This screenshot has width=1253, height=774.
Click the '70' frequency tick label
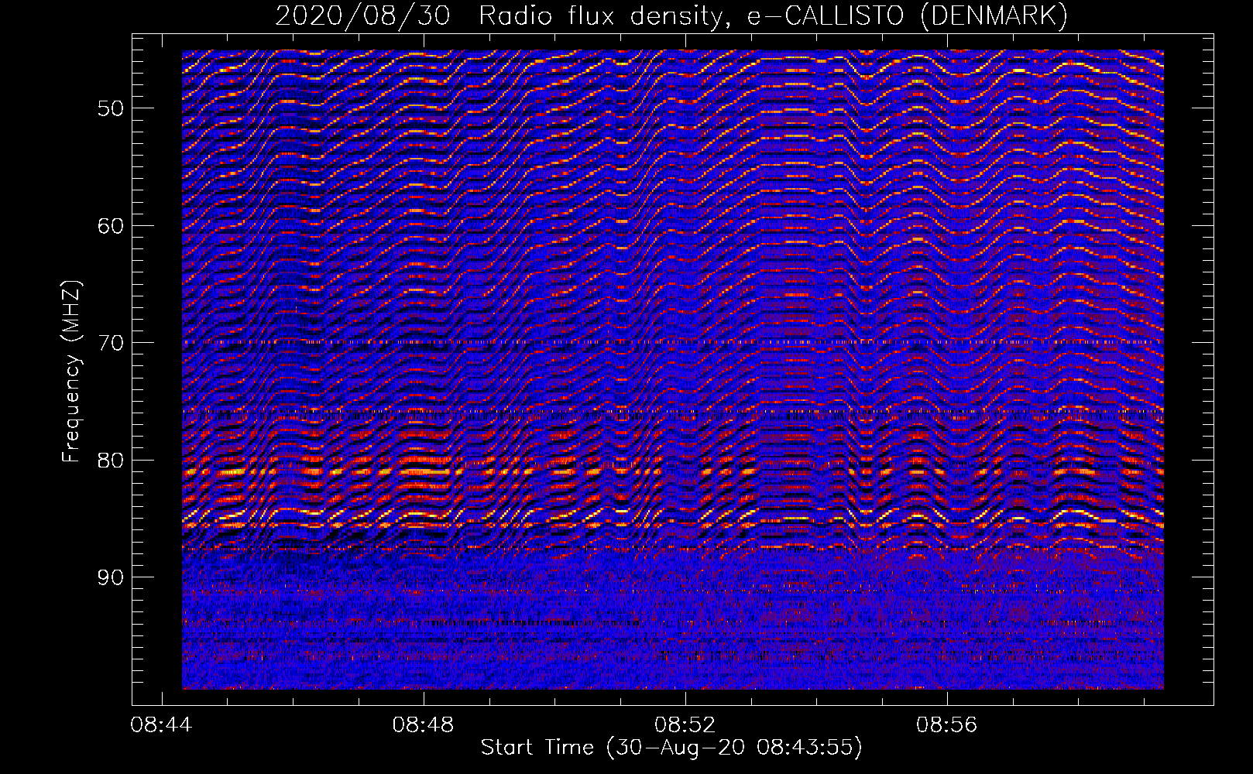(110, 343)
